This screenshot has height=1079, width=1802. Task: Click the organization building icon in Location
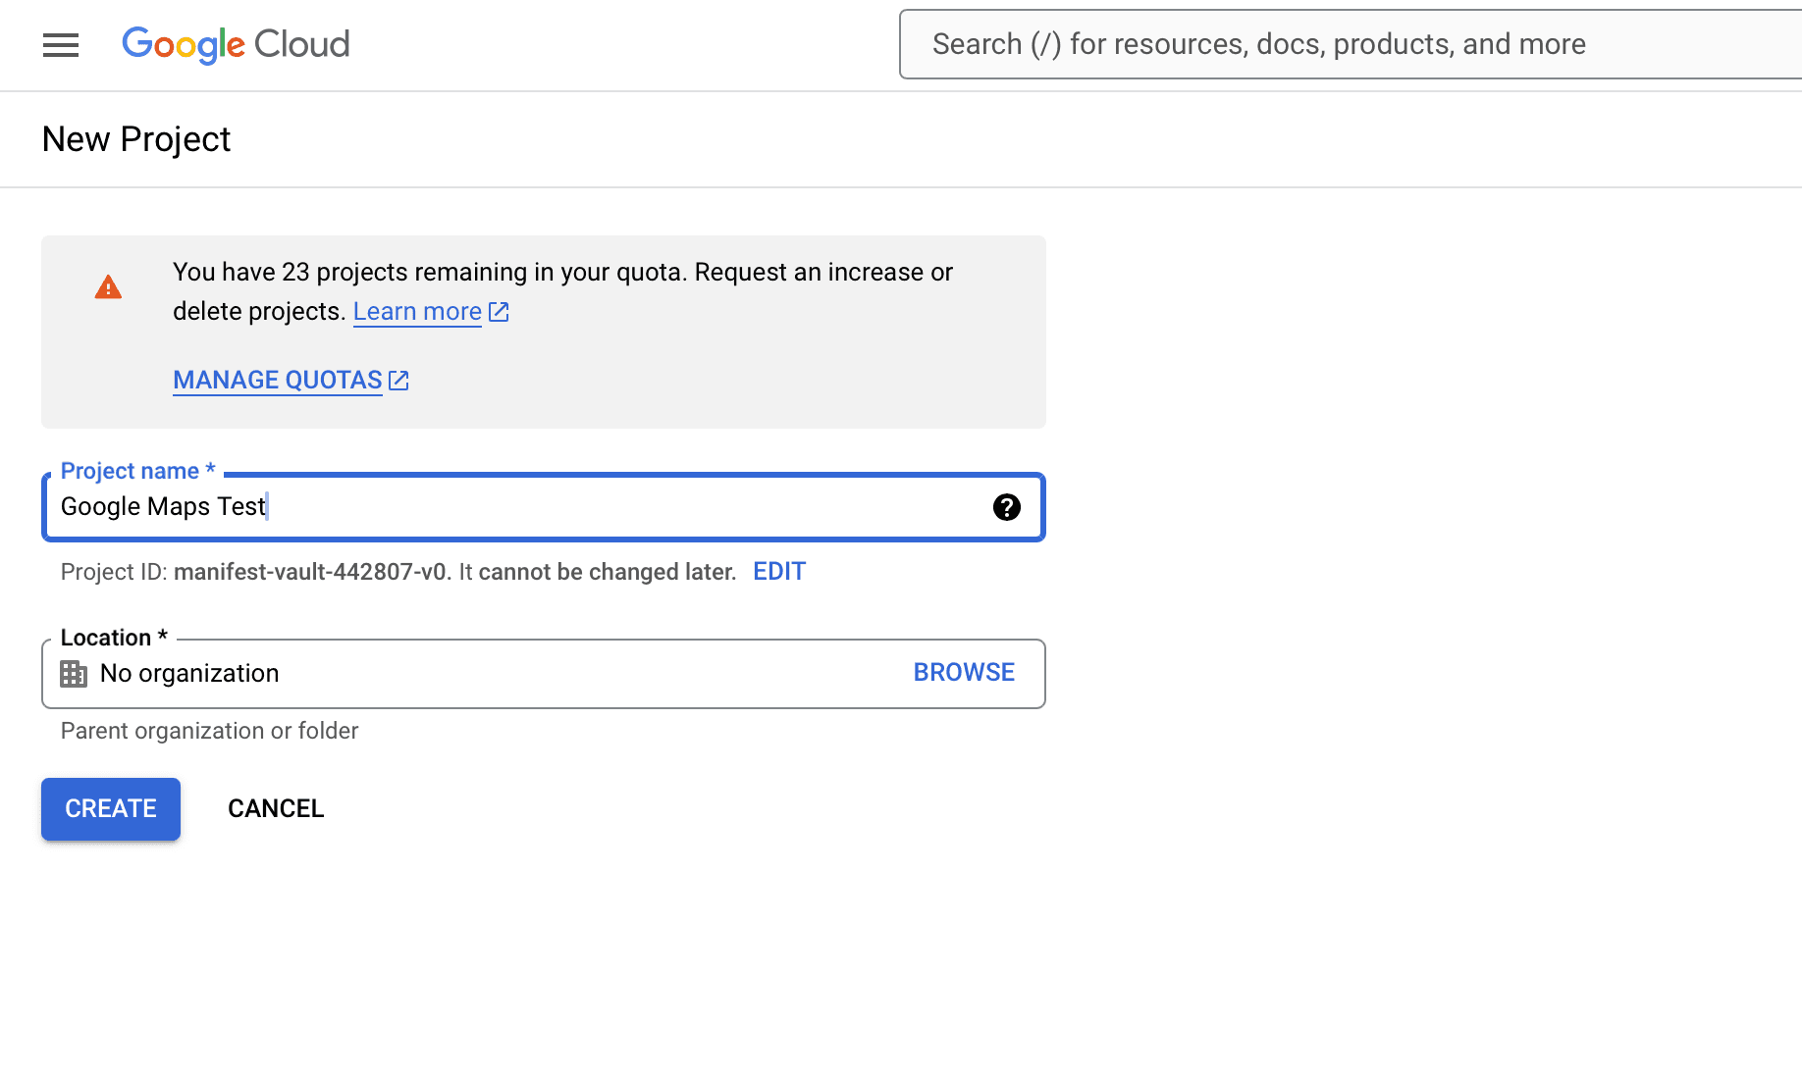click(x=74, y=674)
